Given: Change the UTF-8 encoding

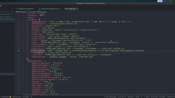Looking at the screenshot, I should click(137, 97).
